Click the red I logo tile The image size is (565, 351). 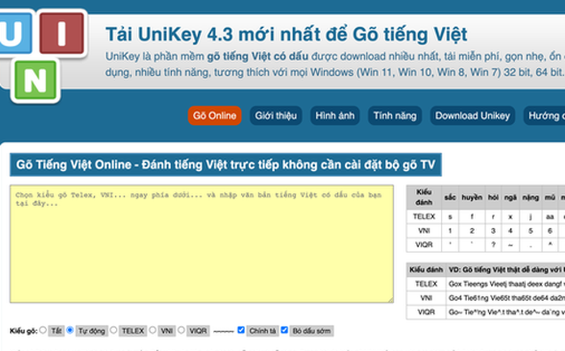pyautogui.click(x=62, y=33)
